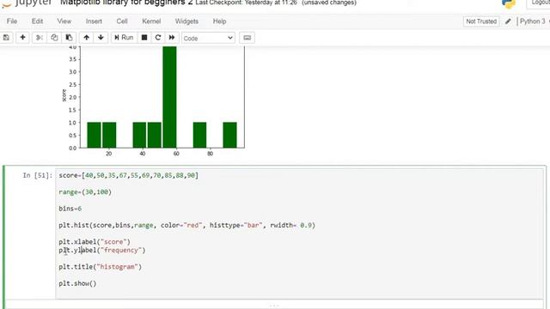Click the Python 3 kernel indicator
Viewport: 550px width, 309px height.
[x=533, y=21]
